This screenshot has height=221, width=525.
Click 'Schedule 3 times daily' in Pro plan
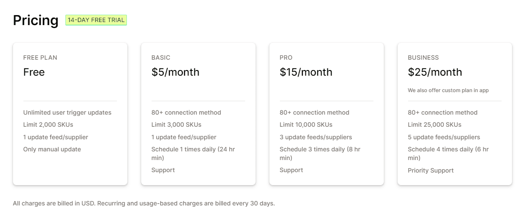[320, 149]
